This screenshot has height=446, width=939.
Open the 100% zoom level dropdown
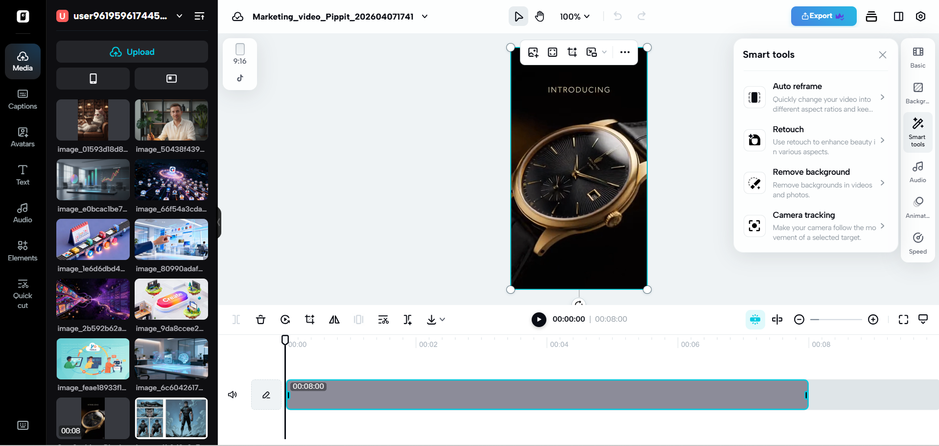[x=575, y=17]
